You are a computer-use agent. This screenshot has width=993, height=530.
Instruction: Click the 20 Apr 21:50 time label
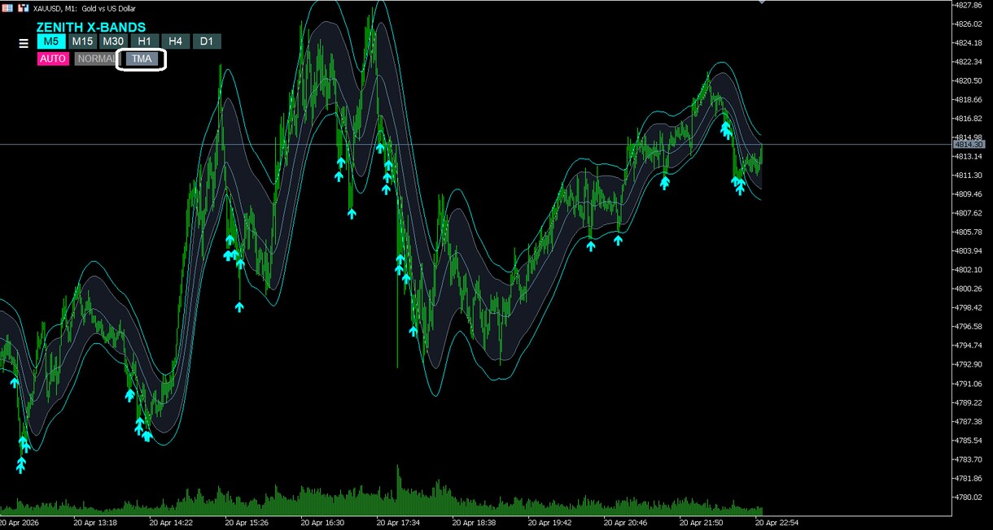click(x=702, y=523)
